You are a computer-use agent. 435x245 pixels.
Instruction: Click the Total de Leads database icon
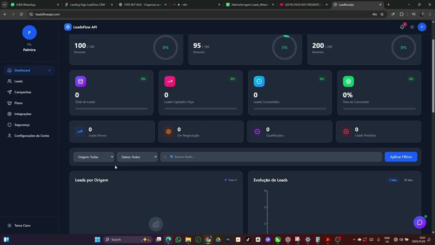point(81,81)
